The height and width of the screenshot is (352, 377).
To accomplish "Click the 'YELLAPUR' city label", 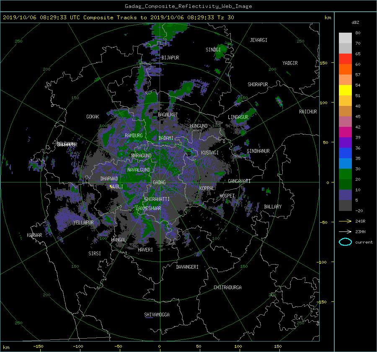I will click(83, 223).
